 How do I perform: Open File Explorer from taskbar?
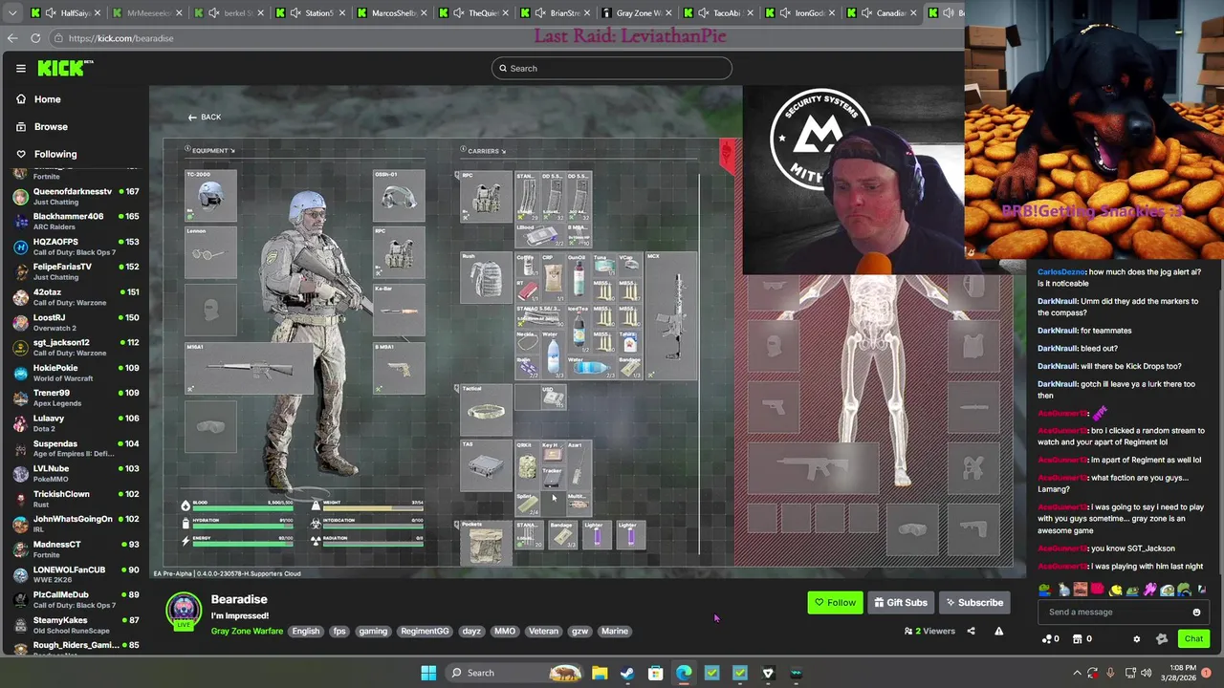(600, 673)
